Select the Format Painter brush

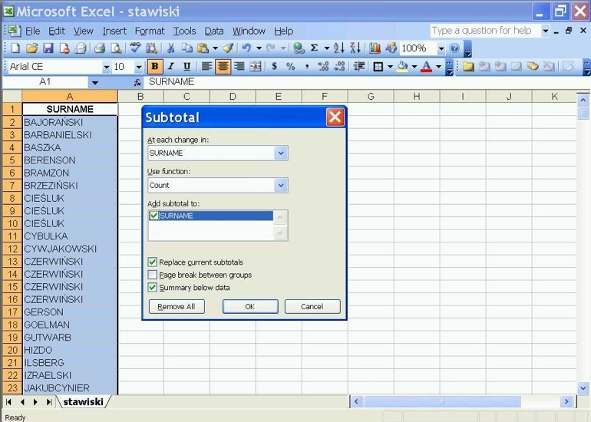point(228,48)
